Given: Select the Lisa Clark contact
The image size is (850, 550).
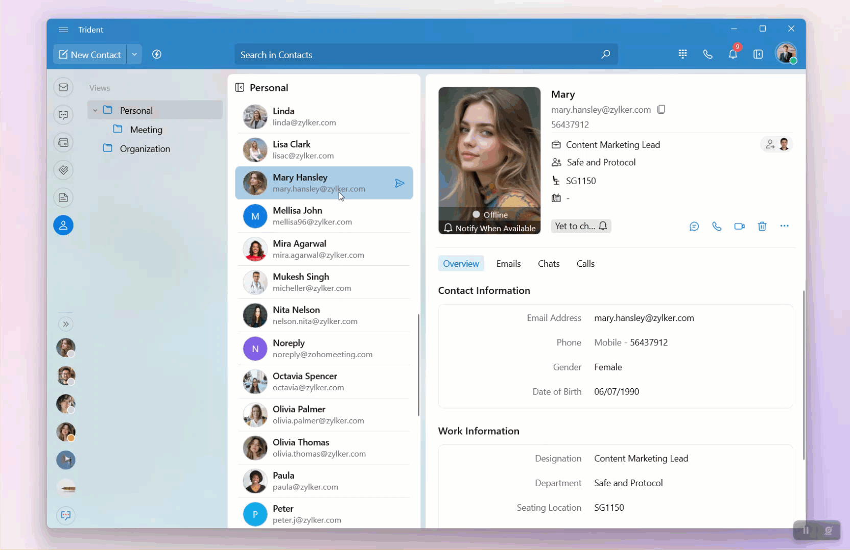Looking at the screenshot, I should 324,149.
